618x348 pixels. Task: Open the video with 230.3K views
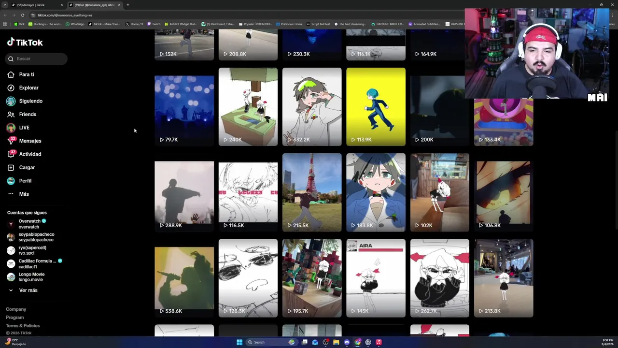312,44
